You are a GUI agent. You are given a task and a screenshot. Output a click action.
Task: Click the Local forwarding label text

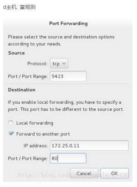point(35,123)
